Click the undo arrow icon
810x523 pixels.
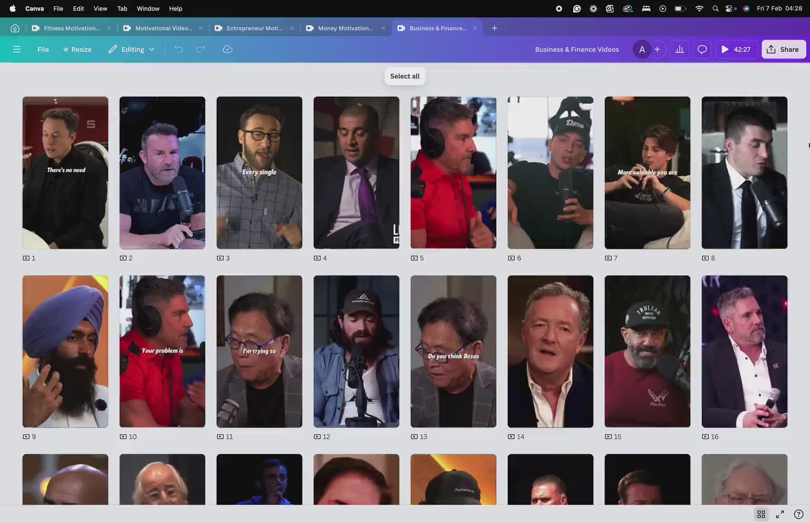tap(178, 49)
